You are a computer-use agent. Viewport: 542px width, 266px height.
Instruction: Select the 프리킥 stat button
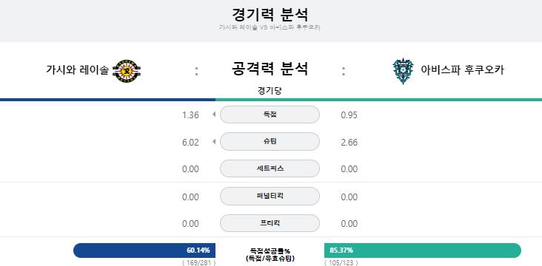(x=270, y=223)
